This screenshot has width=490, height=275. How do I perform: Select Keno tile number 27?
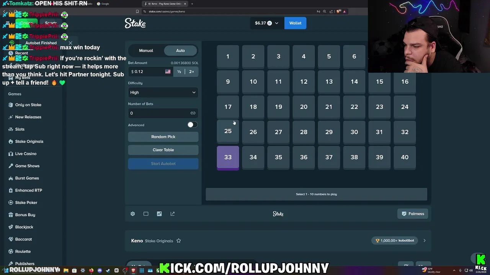click(x=278, y=132)
